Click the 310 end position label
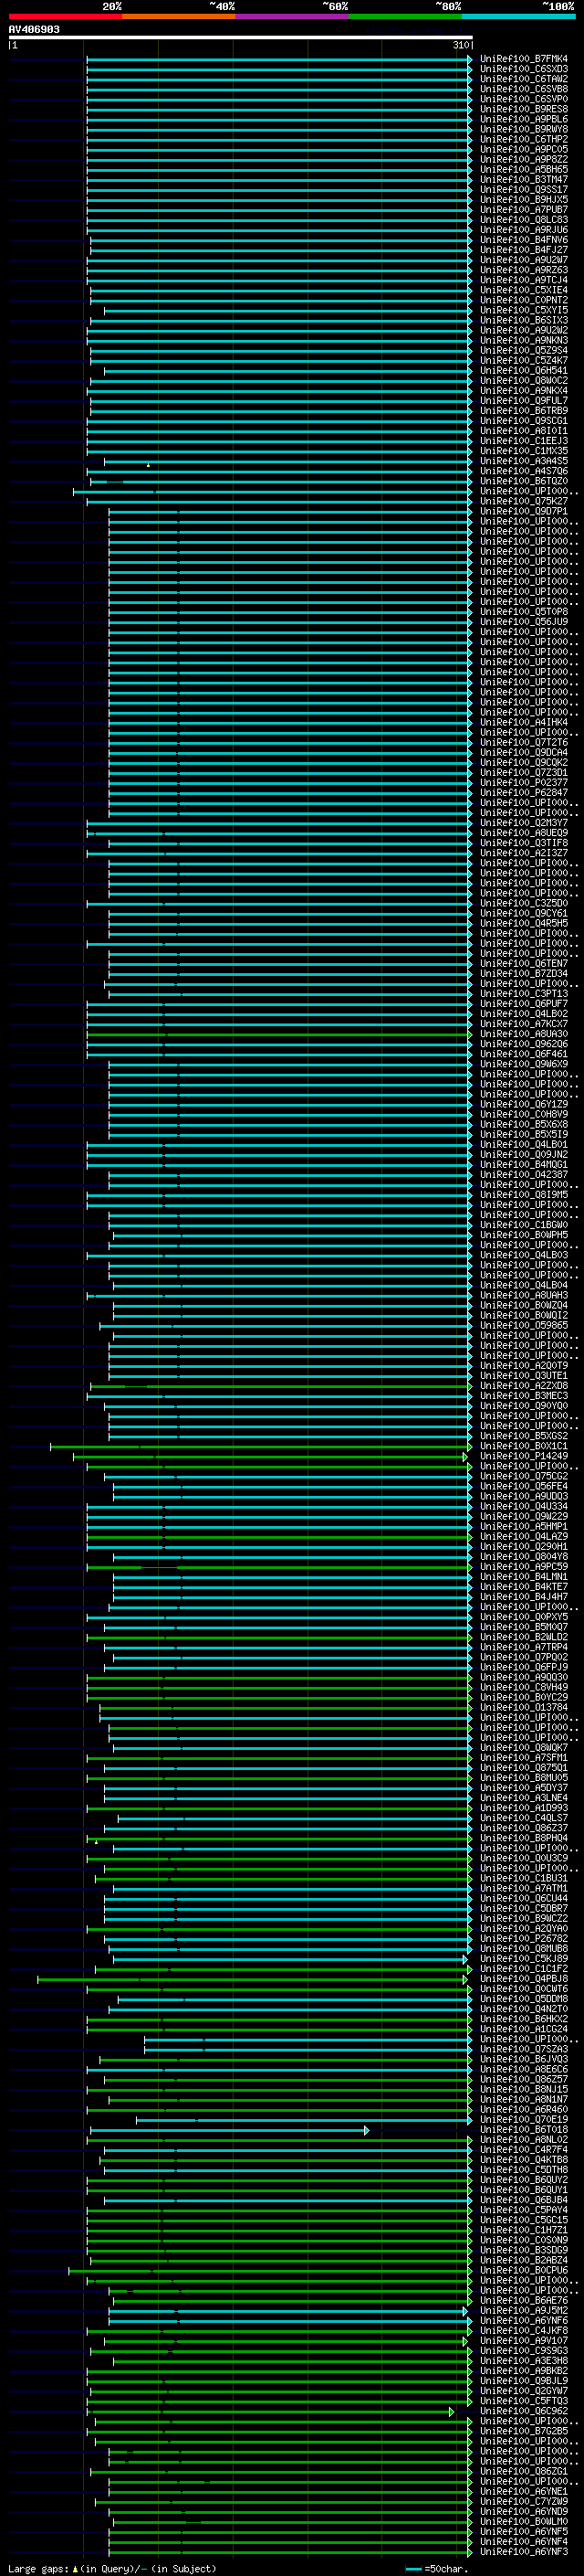Image resolution: width=584 pixels, height=2576 pixels. pyautogui.click(x=461, y=45)
